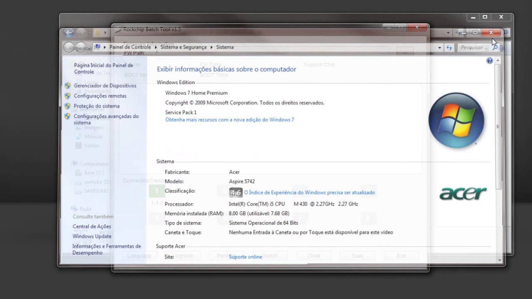Image resolution: width=532 pixels, height=299 pixels.
Task: Open Proteção do sistema
Action: coord(97,106)
